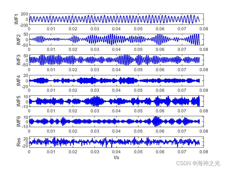Click the Res y-axis label
The height and width of the screenshot is (169, 225).
[x=19, y=142]
